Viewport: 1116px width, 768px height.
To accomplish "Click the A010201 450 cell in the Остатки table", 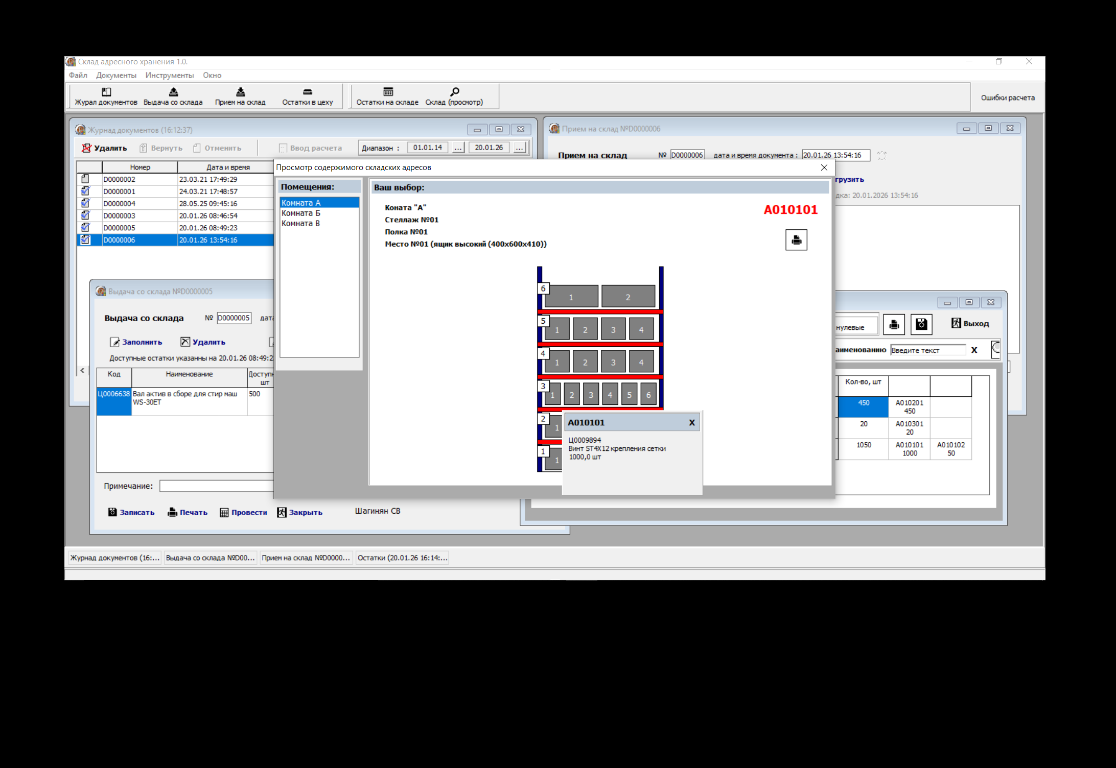I will pos(910,407).
